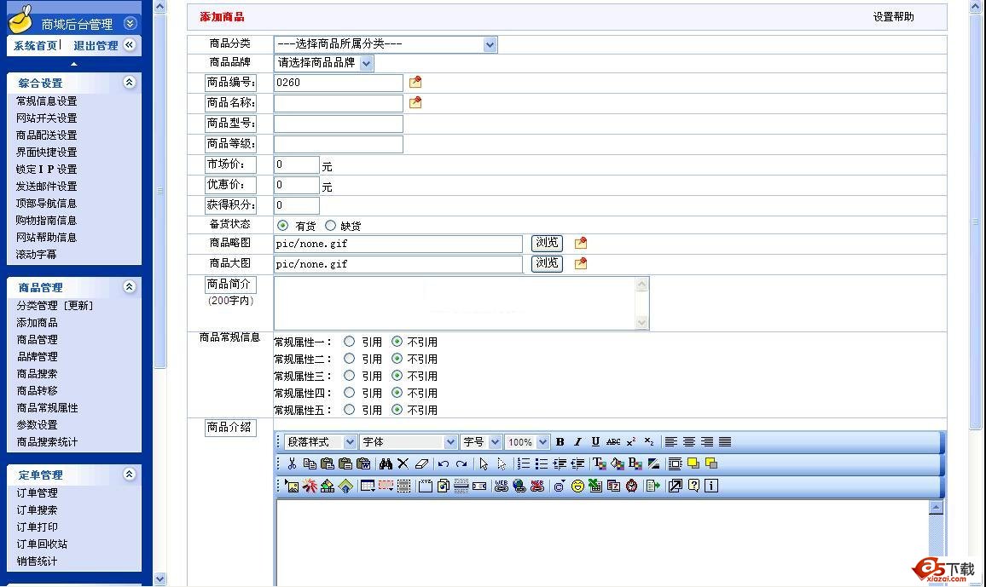Screen dimensions: 986x587
Task: Click the undo arrow in editor toolbar
Action: tap(443, 464)
